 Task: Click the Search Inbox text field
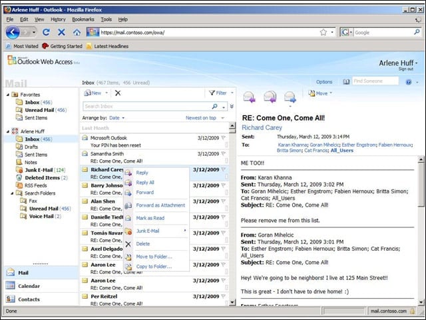point(146,106)
